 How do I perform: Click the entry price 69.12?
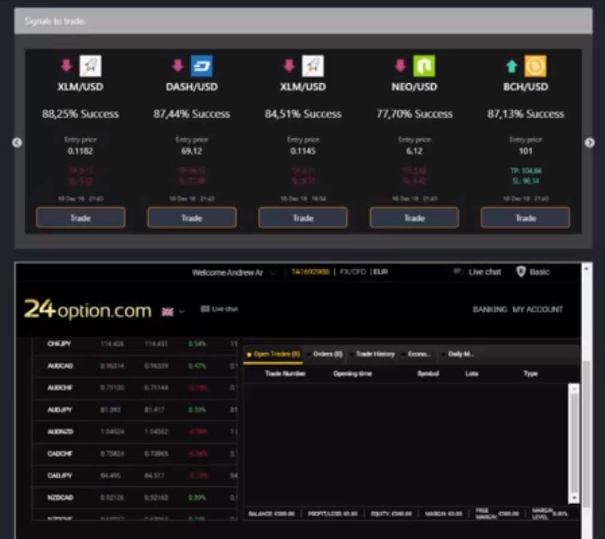click(x=192, y=151)
